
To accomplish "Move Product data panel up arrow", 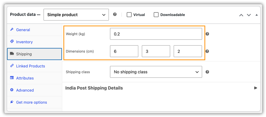I will pos(241,15).
